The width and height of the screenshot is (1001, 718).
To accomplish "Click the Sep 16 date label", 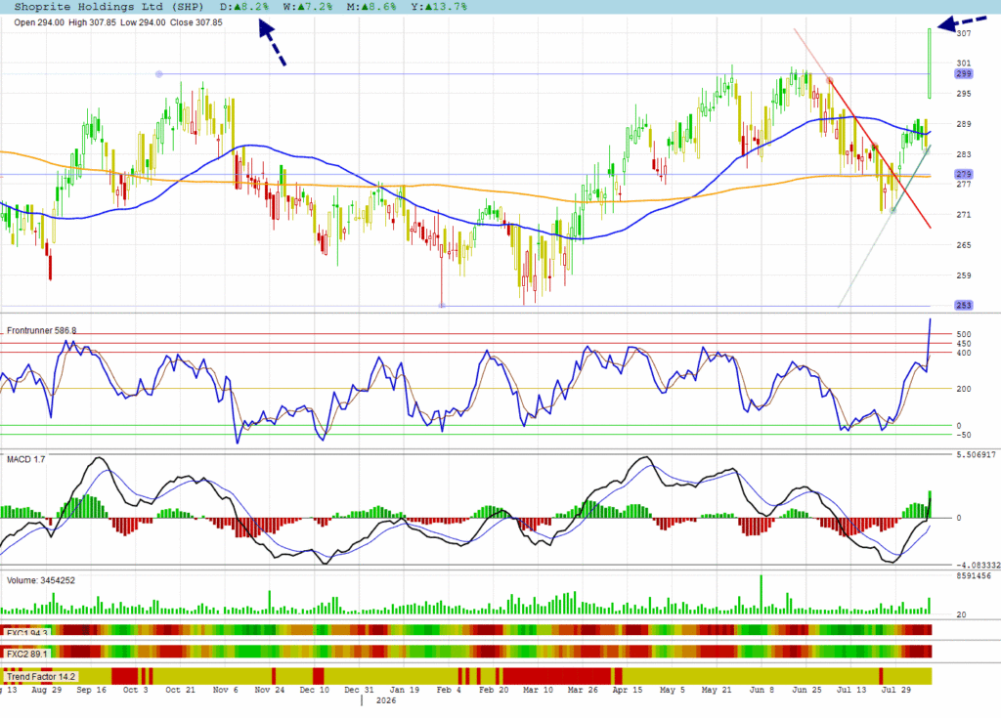I will point(91,690).
